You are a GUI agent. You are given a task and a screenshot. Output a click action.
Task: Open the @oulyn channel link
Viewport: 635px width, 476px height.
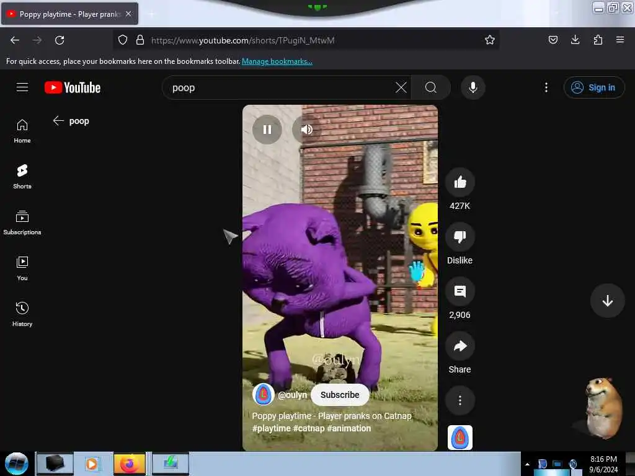tap(292, 395)
